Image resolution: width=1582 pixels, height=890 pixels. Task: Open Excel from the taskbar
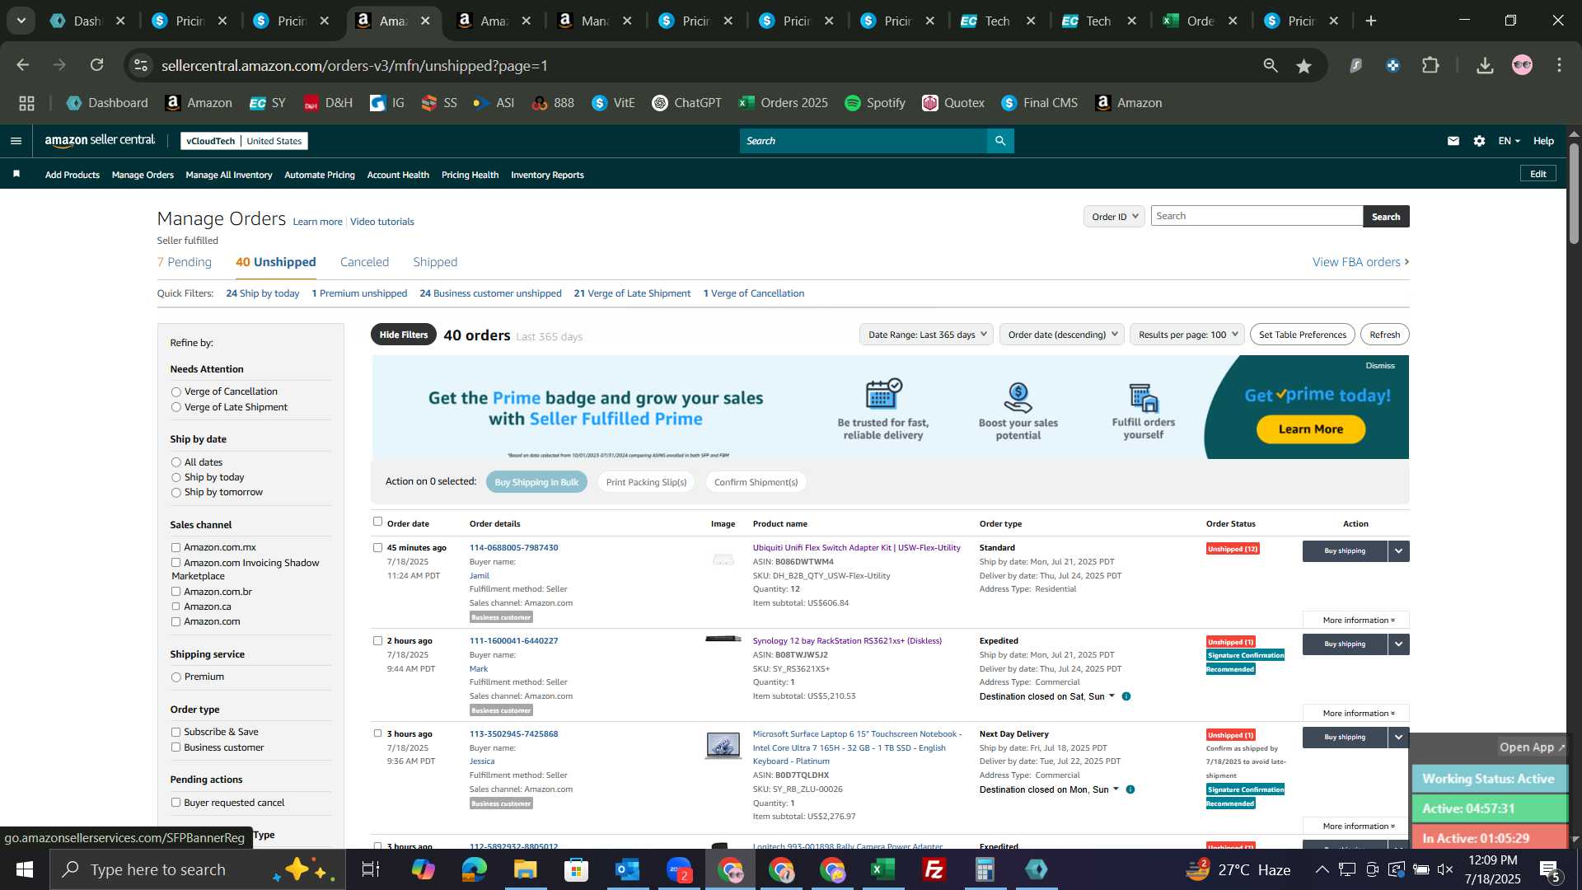tap(883, 869)
